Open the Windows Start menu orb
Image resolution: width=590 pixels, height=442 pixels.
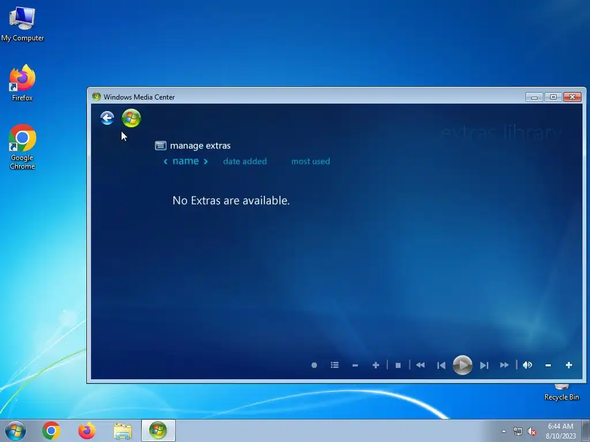click(x=16, y=430)
